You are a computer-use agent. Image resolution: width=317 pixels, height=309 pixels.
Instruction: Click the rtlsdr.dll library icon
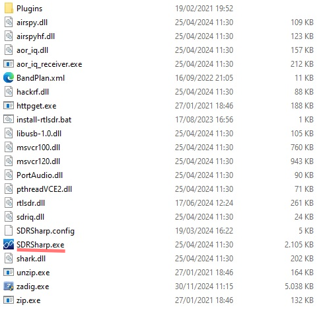click(x=9, y=203)
